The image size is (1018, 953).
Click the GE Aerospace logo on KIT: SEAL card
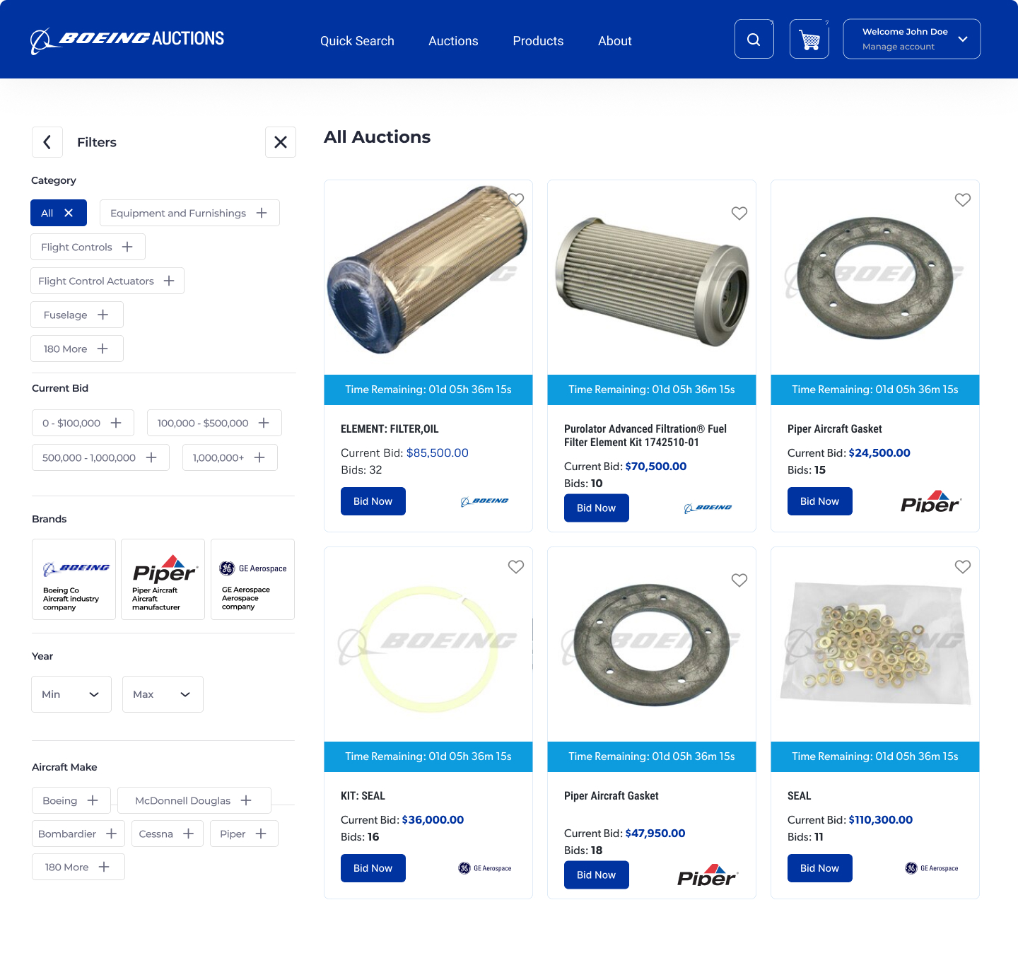(485, 868)
